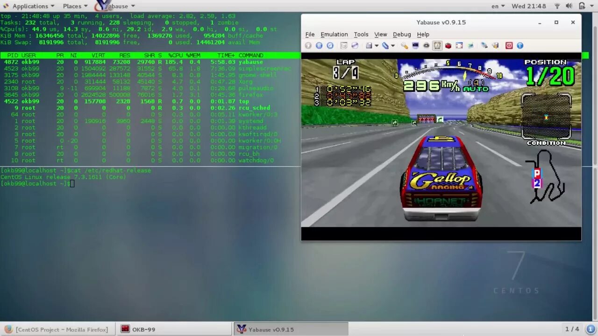Click the Open ISO document icon in Yabause
Screen dimensions: 598x336
[344, 45]
